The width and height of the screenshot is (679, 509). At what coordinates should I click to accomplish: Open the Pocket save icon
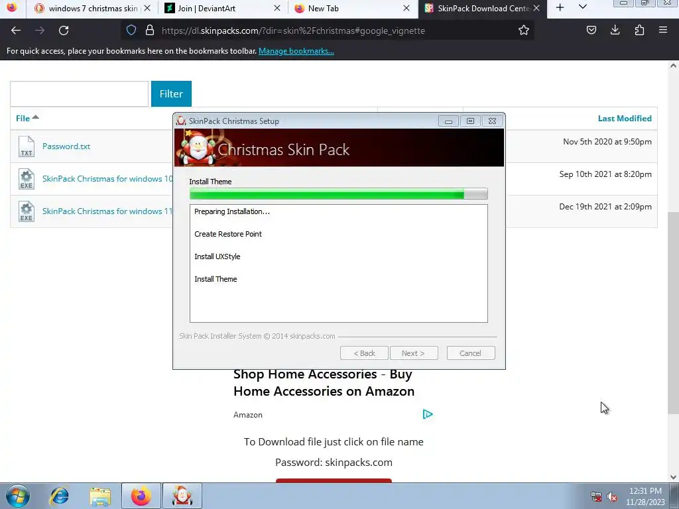[591, 30]
